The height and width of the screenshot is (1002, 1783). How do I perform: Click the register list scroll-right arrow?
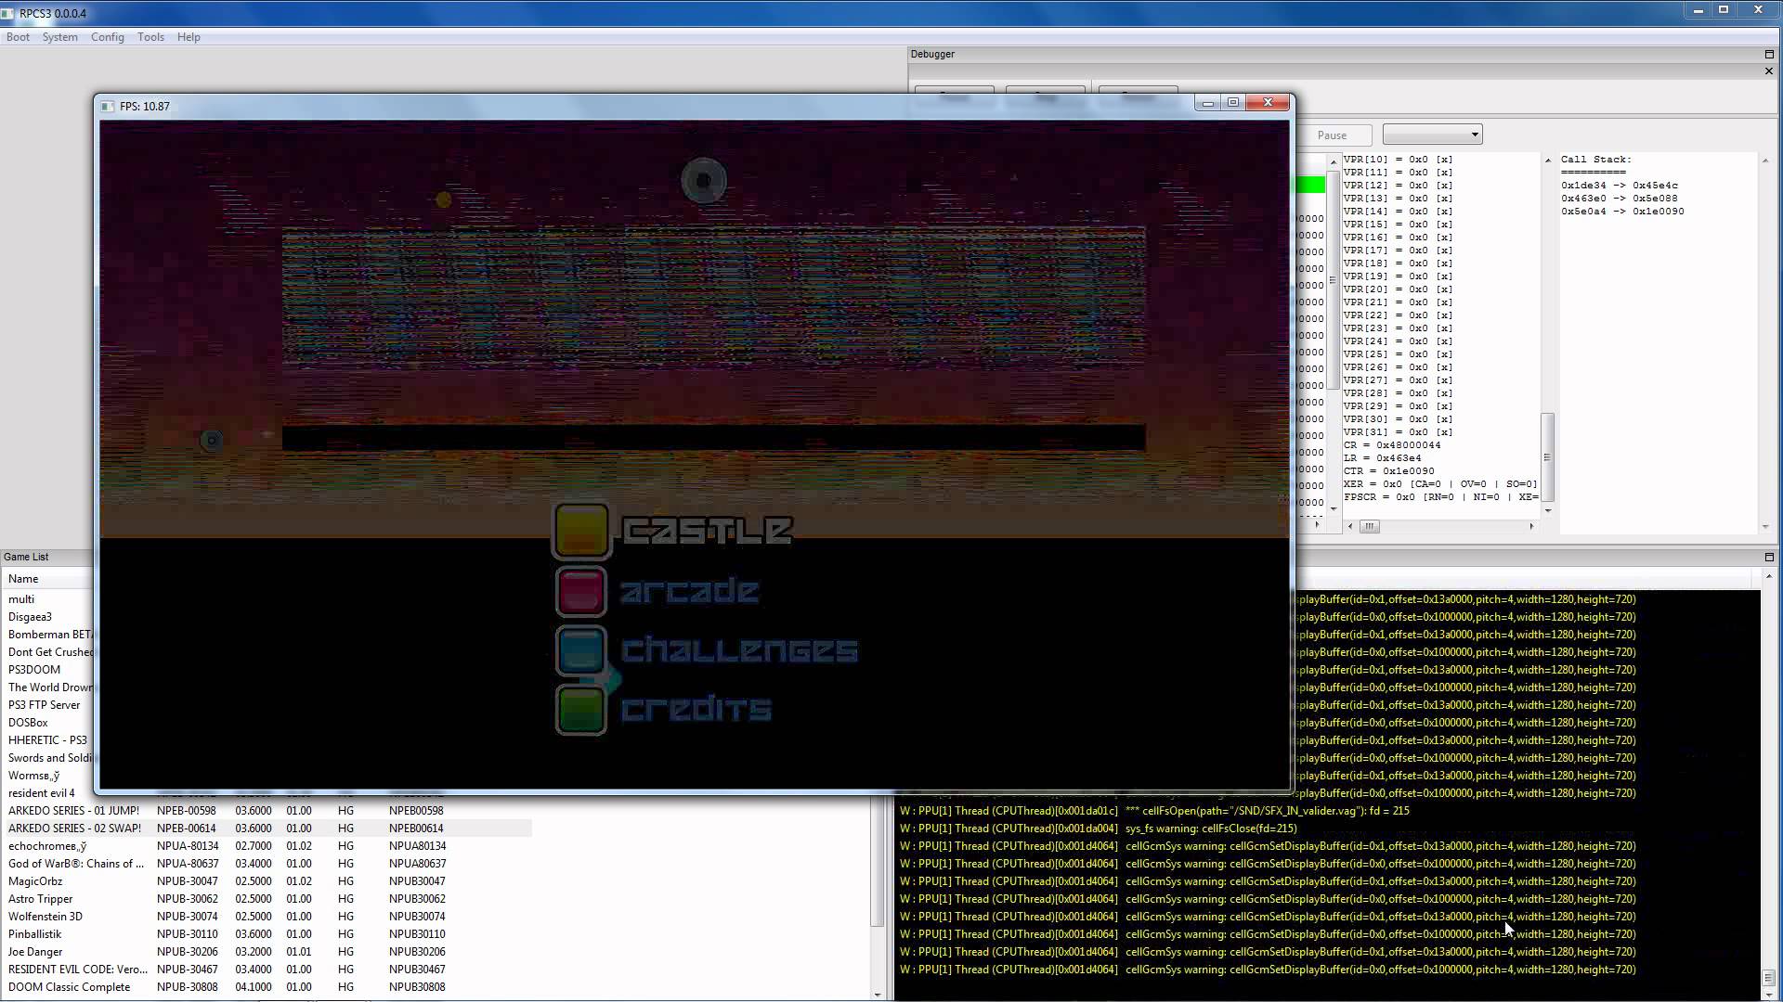1531,527
